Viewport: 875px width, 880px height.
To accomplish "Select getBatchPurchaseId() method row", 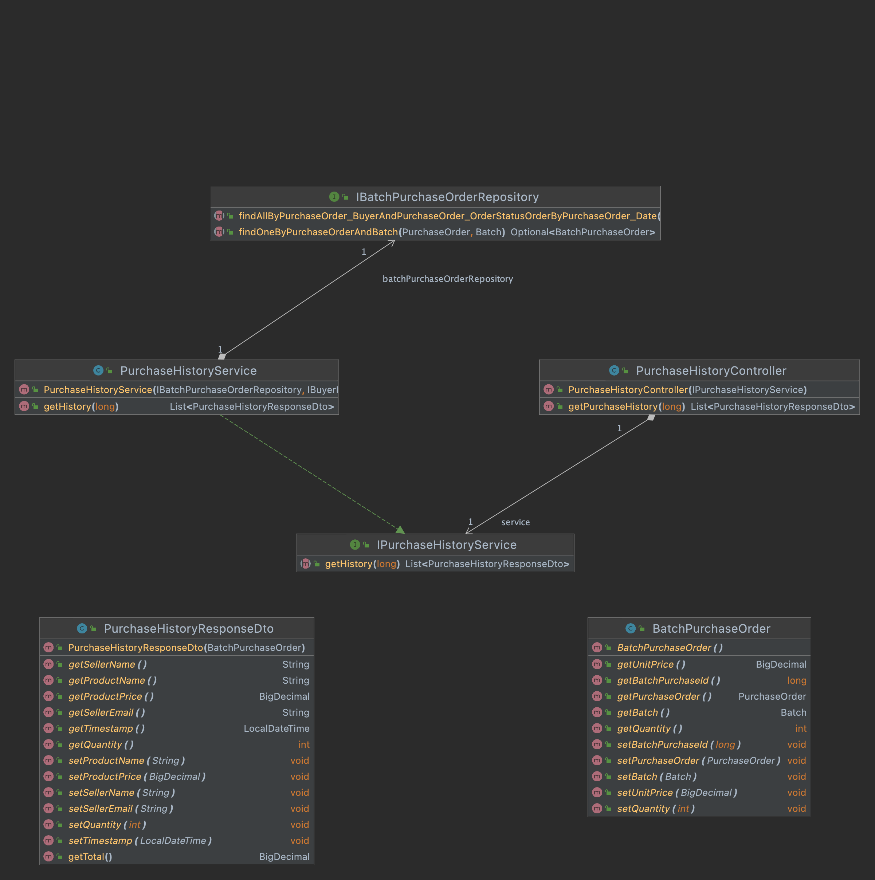I will click(668, 680).
